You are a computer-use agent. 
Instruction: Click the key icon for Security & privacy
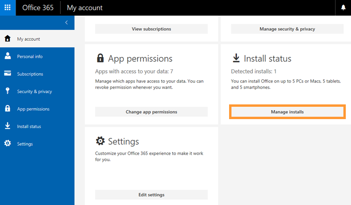coord(8,91)
